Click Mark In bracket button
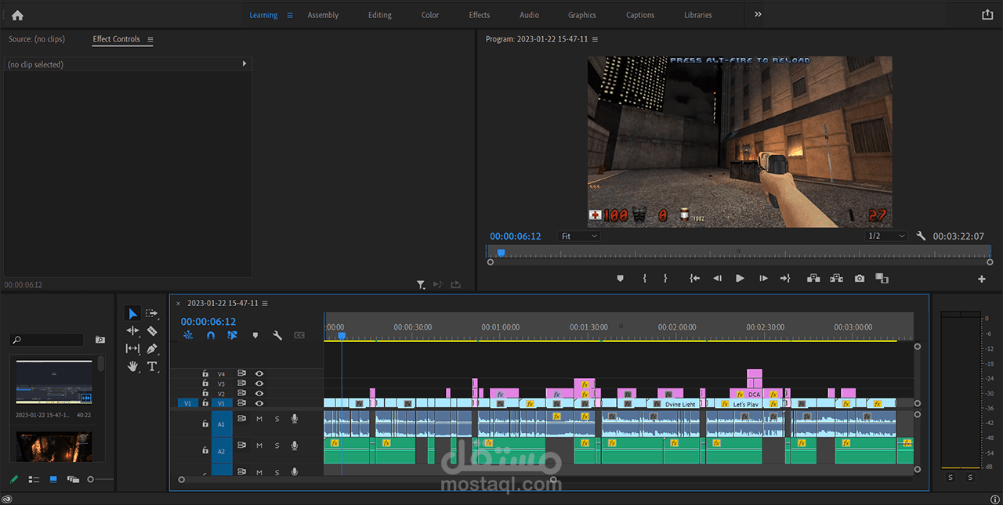The image size is (1003, 505). 644,278
